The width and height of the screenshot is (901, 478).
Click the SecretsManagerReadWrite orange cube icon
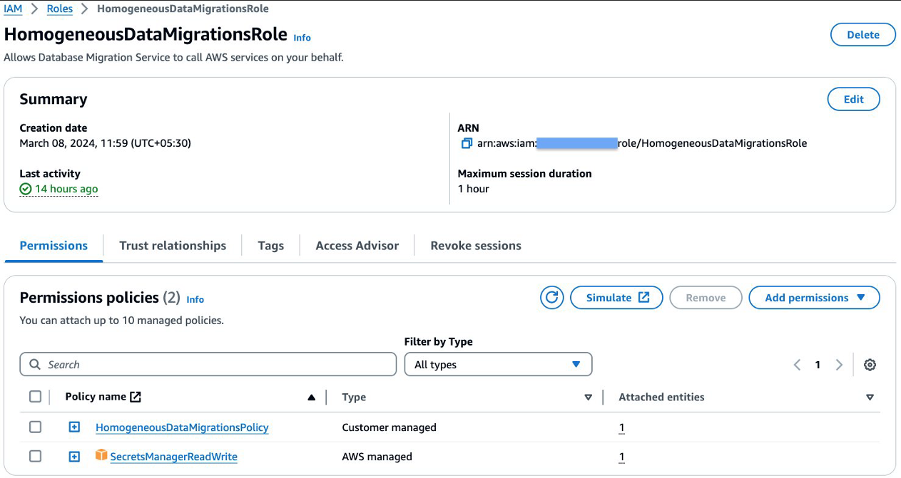(x=101, y=455)
